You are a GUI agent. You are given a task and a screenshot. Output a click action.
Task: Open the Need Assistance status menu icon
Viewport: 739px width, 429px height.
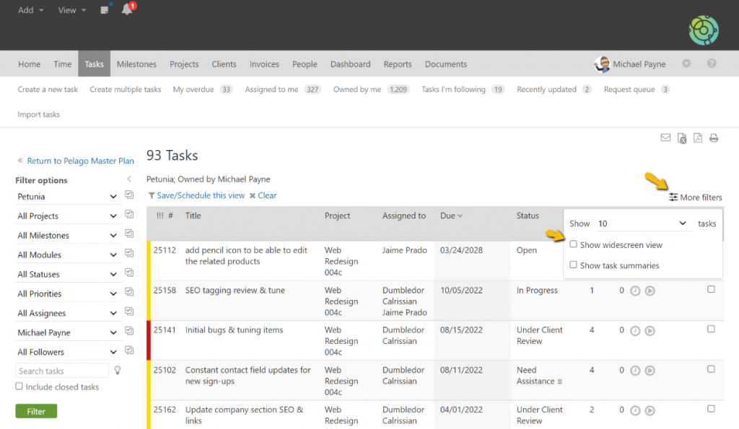(560, 381)
